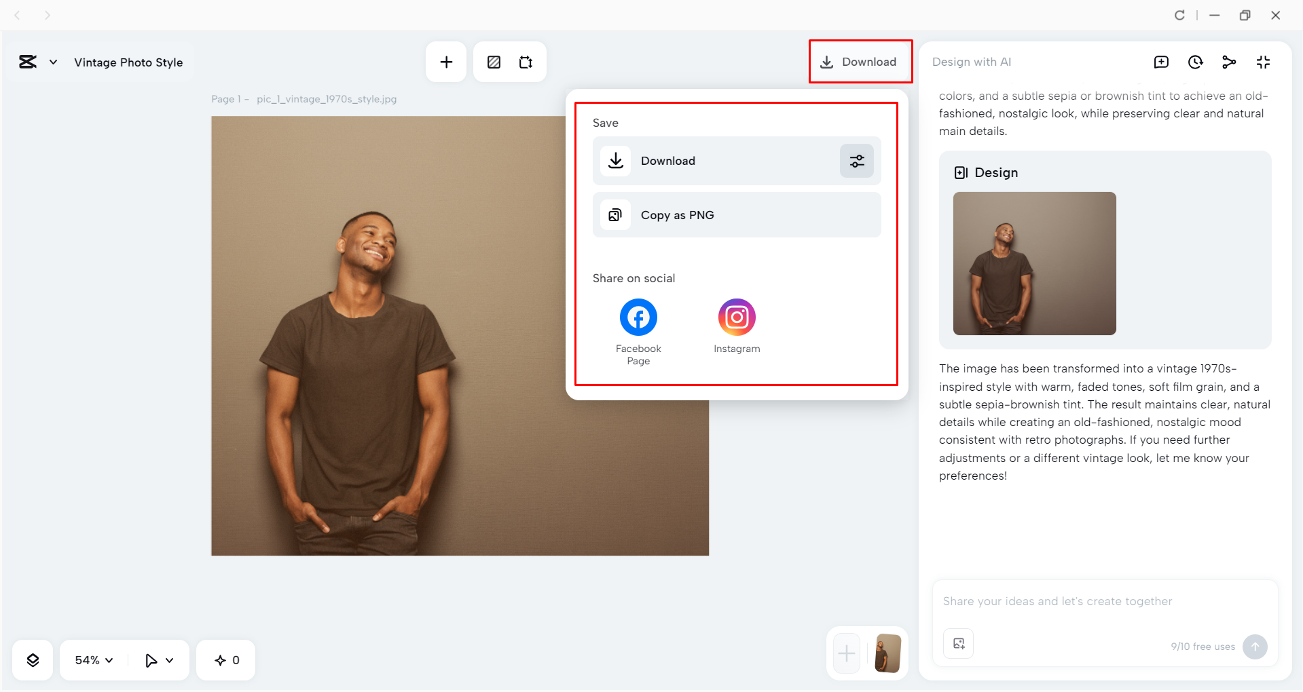Minimize the application window

(1215, 15)
